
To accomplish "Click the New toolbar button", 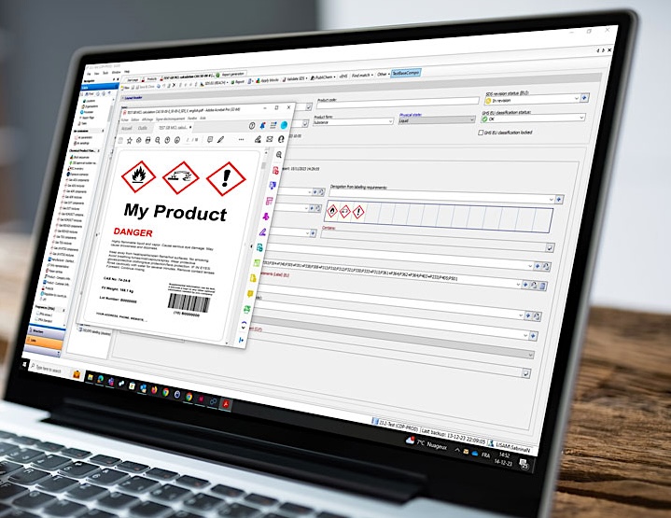I will (124, 88).
